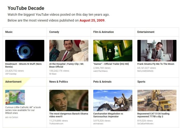
Task: Open the CAT 5130 loading thumbnail
Action: [157, 101]
